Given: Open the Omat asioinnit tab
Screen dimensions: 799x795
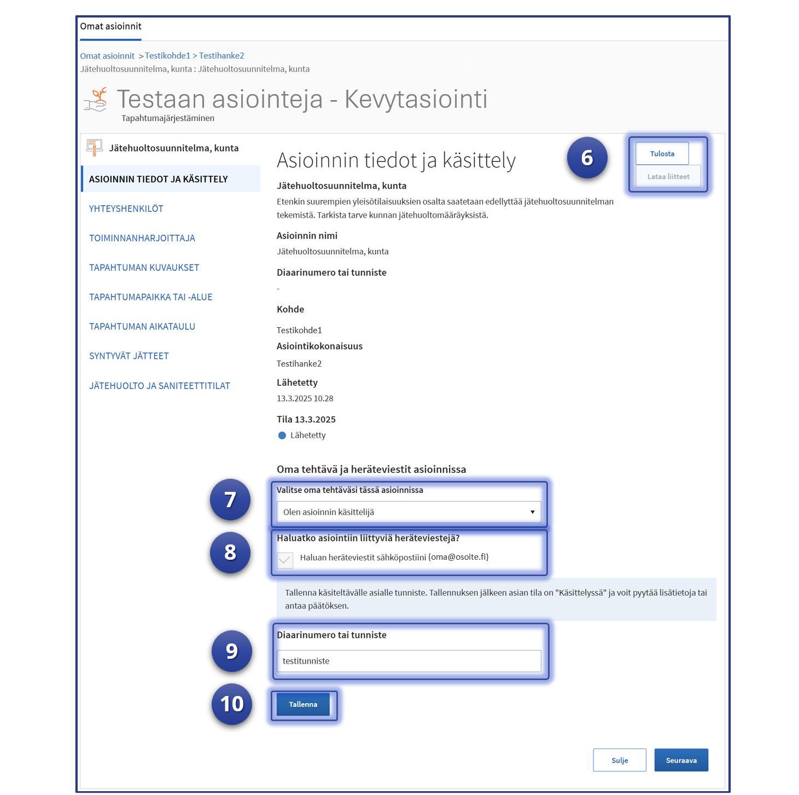Looking at the screenshot, I should tap(110, 27).
